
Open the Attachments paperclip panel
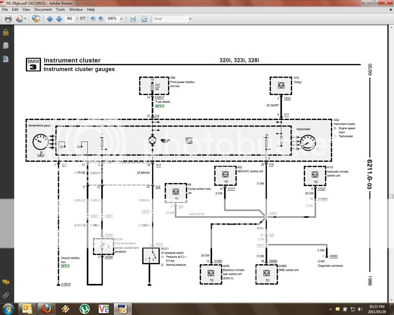pyautogui.click(x=6, y=295)
